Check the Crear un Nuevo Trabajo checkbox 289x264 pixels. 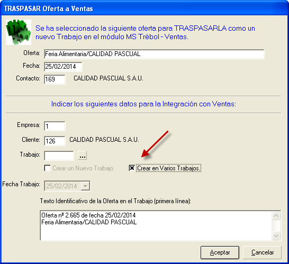coord(47,168)
